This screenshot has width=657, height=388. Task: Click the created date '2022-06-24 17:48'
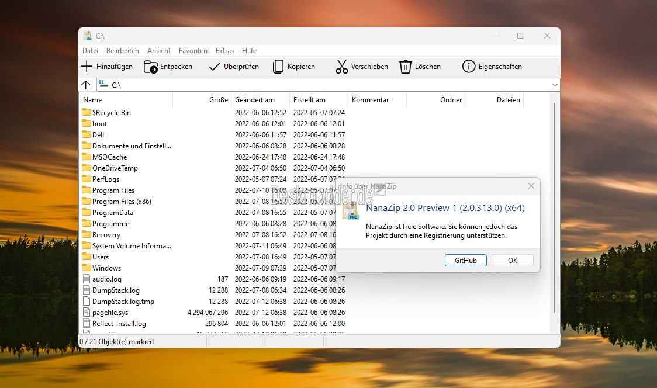point(319,157)
